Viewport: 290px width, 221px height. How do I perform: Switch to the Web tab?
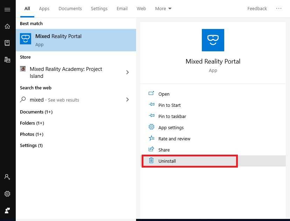point(141,8)
